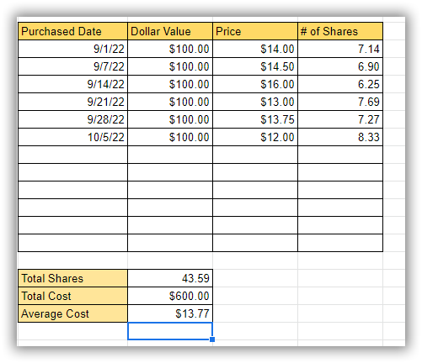Screen dimensions: 422x363
Task: Select the 43.59 total shares value
Action: click(170, 278)
